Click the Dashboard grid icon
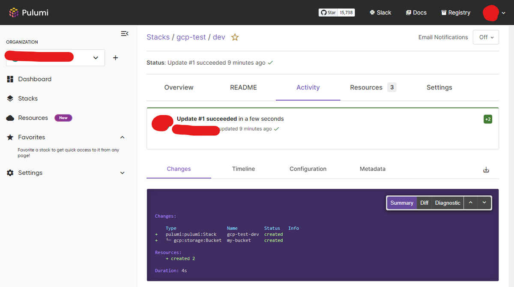 (10, 79)
